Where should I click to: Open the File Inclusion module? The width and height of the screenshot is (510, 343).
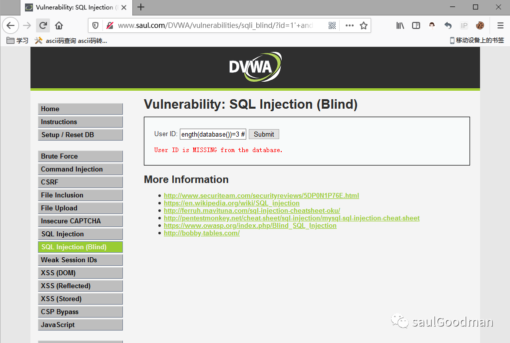click(x=80, y=195)
